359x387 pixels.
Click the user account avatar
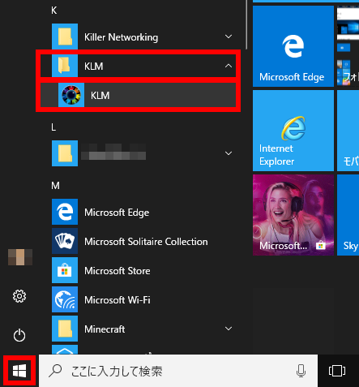coord(20,257)
